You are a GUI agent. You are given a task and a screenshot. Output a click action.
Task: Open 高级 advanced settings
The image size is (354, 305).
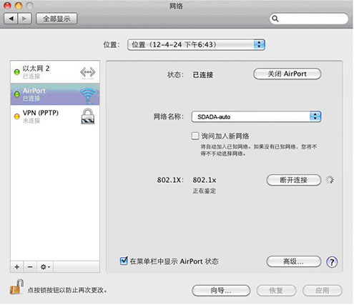tap(294, 261)
